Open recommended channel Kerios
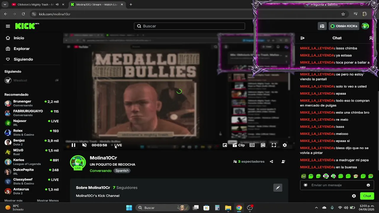This screenshot has width=379, height=213. click(x=31, y=162)
